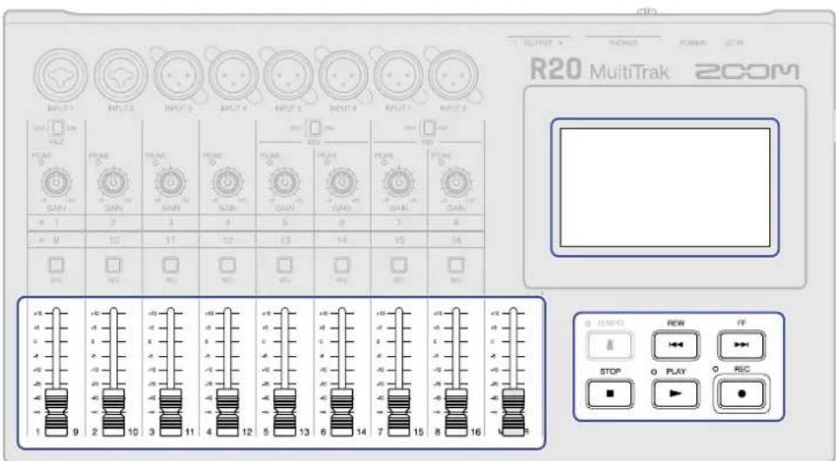The height and width of the screenshot is (461, 836).
Task: Click the PHONES label at the top
Action: 623,43
